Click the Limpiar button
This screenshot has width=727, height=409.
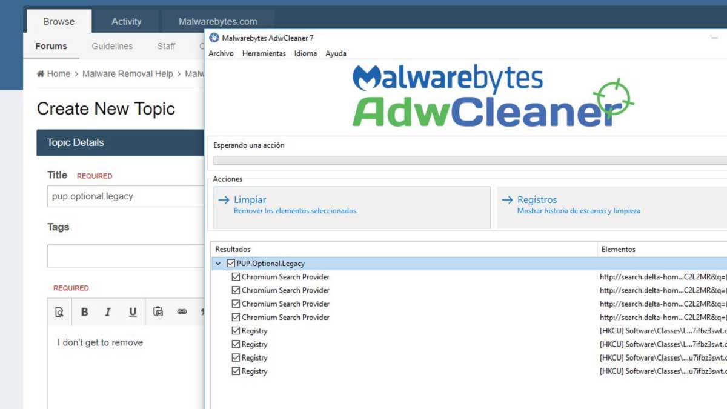[351, 207]
